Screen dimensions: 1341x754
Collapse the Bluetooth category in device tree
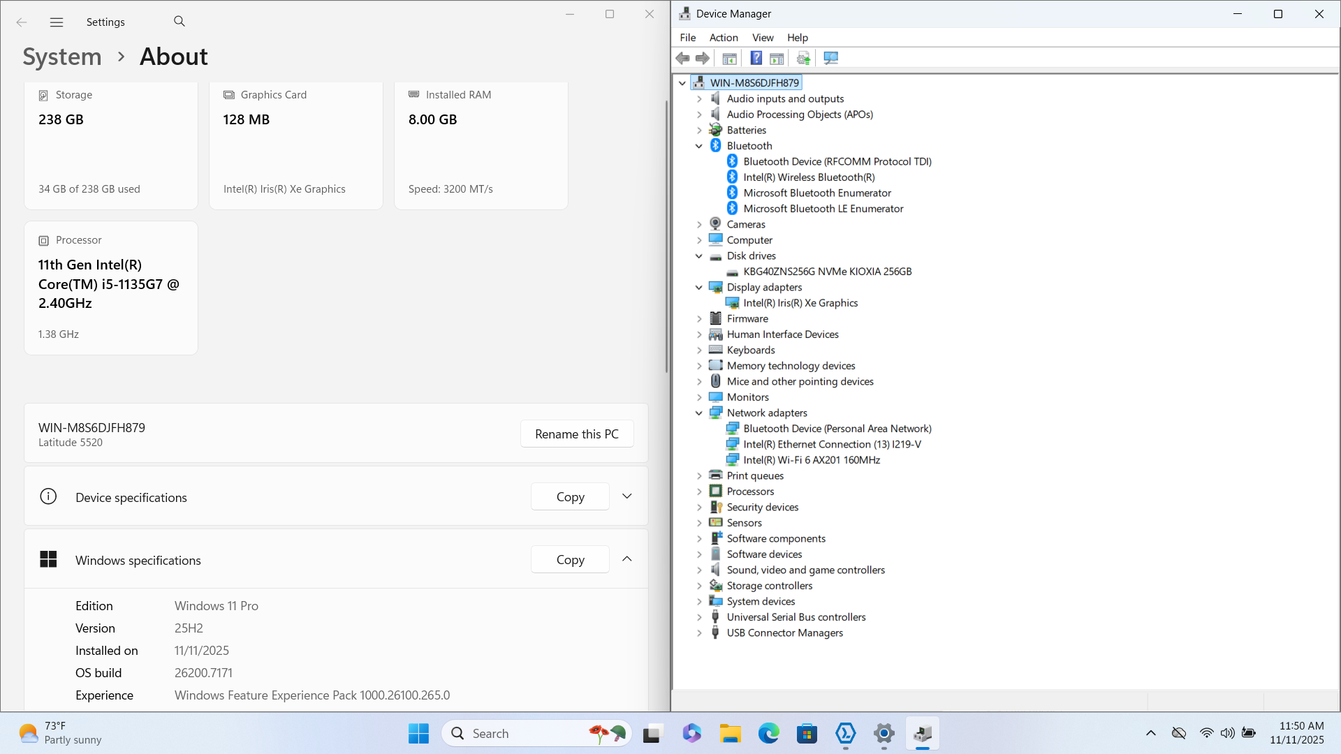(699, 146)
